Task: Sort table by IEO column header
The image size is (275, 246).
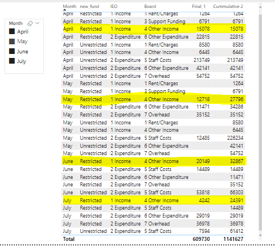Action: [x=114, y=6]
